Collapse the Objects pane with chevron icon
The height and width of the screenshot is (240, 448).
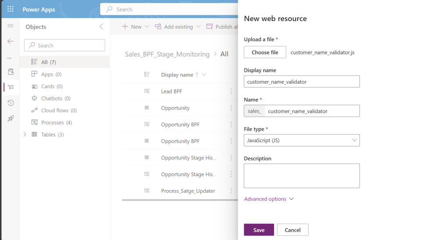101,27
